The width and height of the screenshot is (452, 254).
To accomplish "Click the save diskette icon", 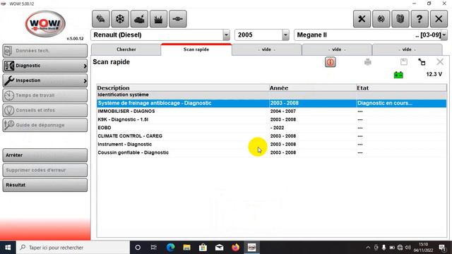I will (404, 61).
